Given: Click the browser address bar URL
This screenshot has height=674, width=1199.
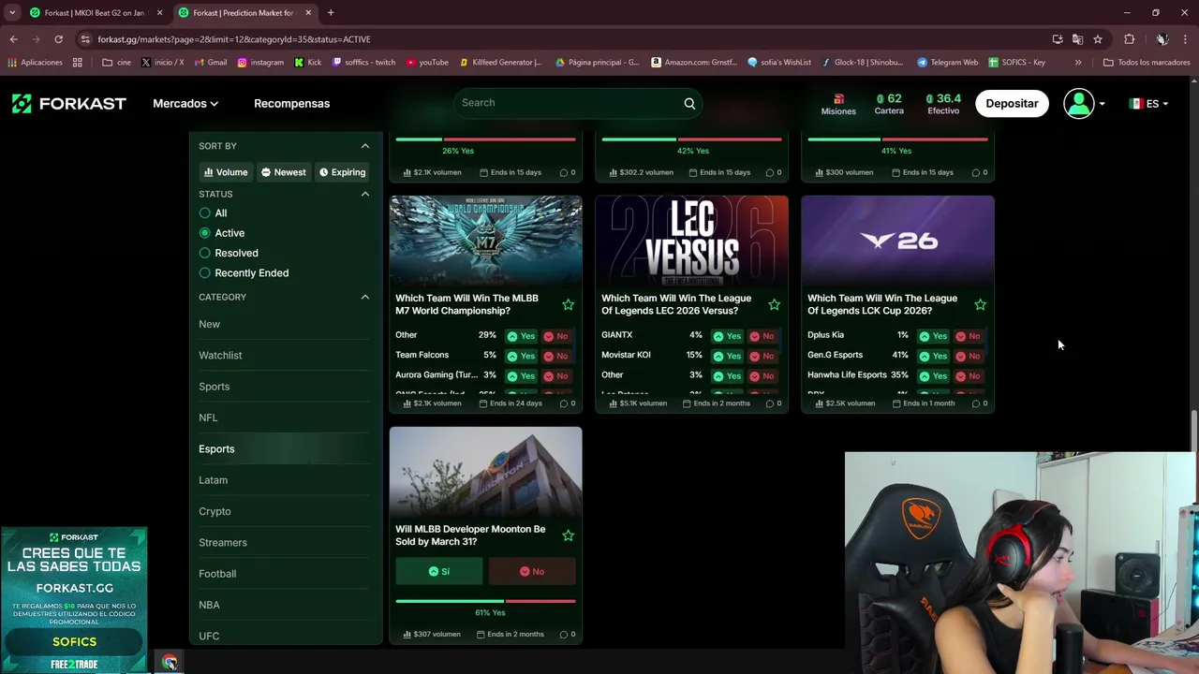Looking at the screenshot, I should tap(234, 39).
